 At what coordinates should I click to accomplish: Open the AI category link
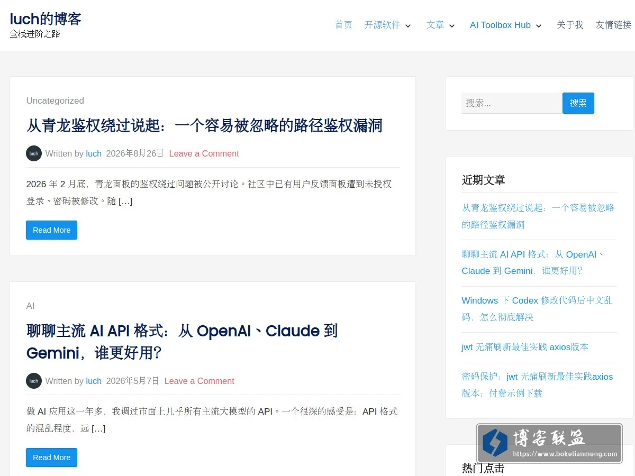(x=30, y=306)
